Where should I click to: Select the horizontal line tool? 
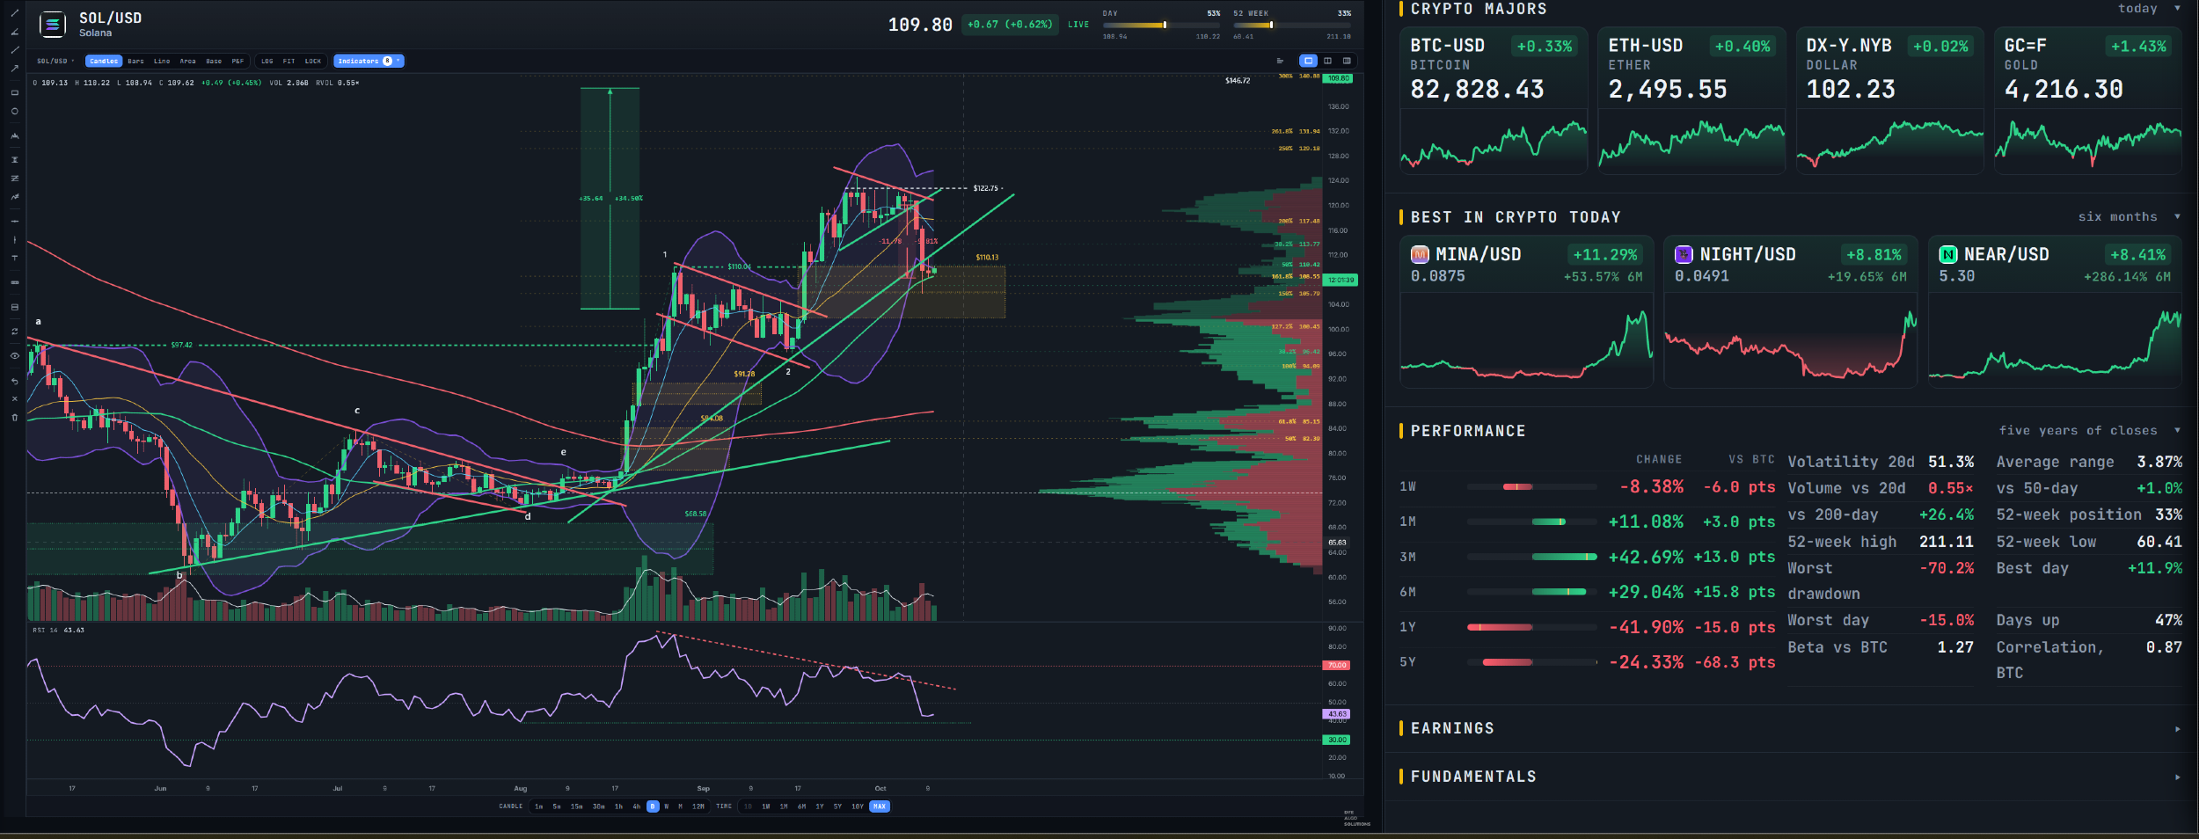14,222
